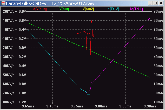The height and width of the screenshot is (110, 165).
Task: Click the 20mA right axis label
Action: pyautogui.click(x=158, y=75)
